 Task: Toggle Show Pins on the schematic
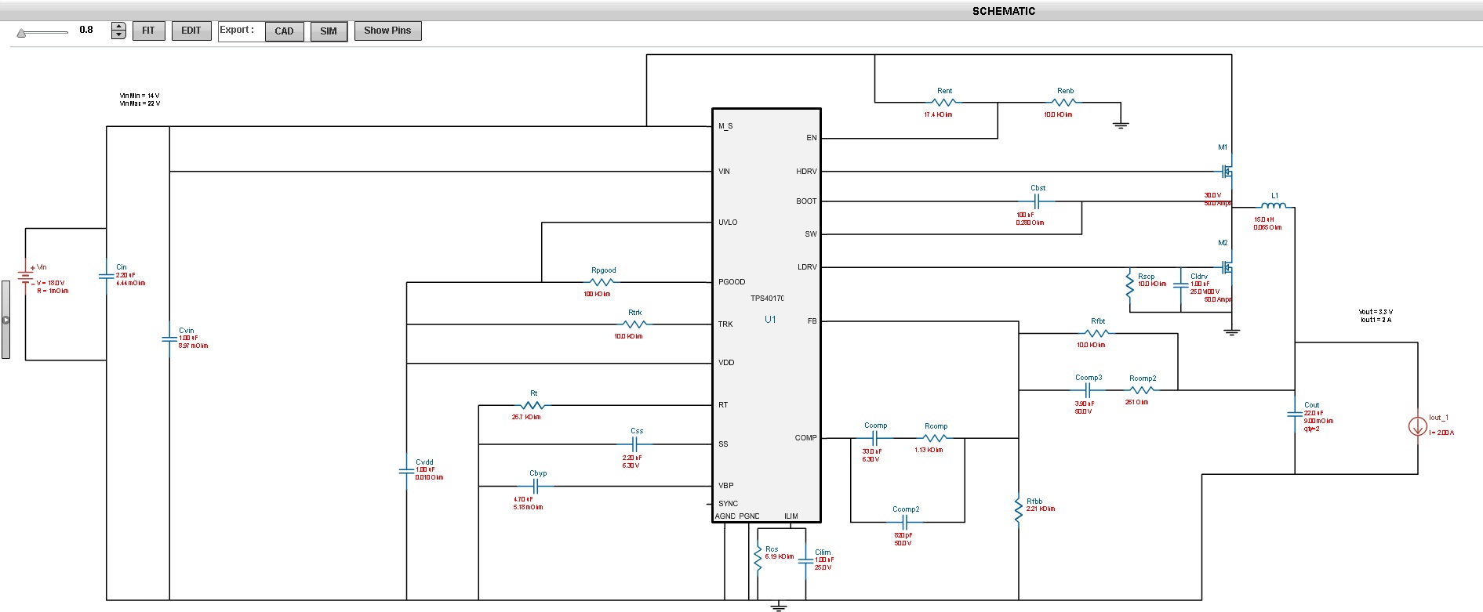coord(387,31)
